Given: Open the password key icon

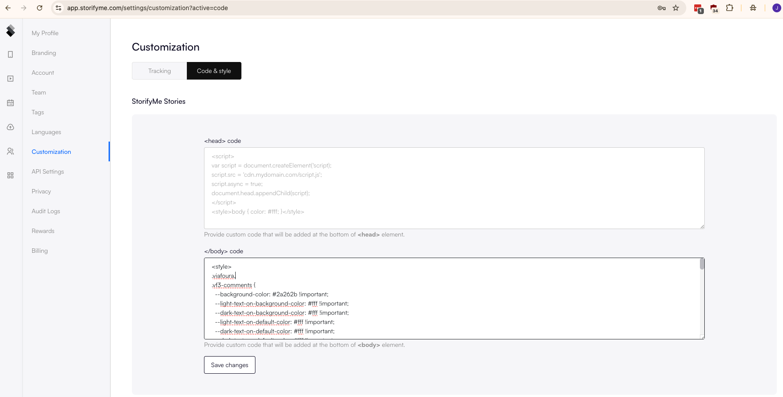Looking at the screenshot, I should pyautogui.click(x=662, y=8).
